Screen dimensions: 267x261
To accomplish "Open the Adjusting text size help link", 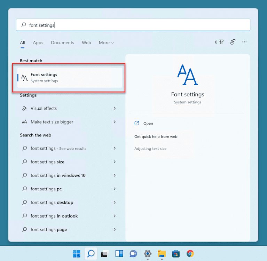I will [150, 149].
